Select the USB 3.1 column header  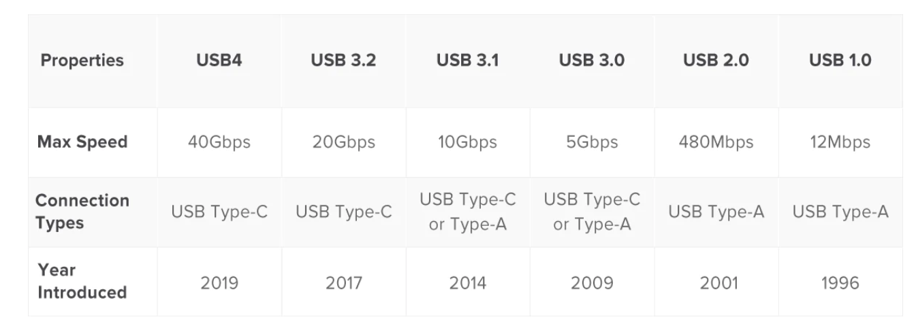[x=467, y=60]
